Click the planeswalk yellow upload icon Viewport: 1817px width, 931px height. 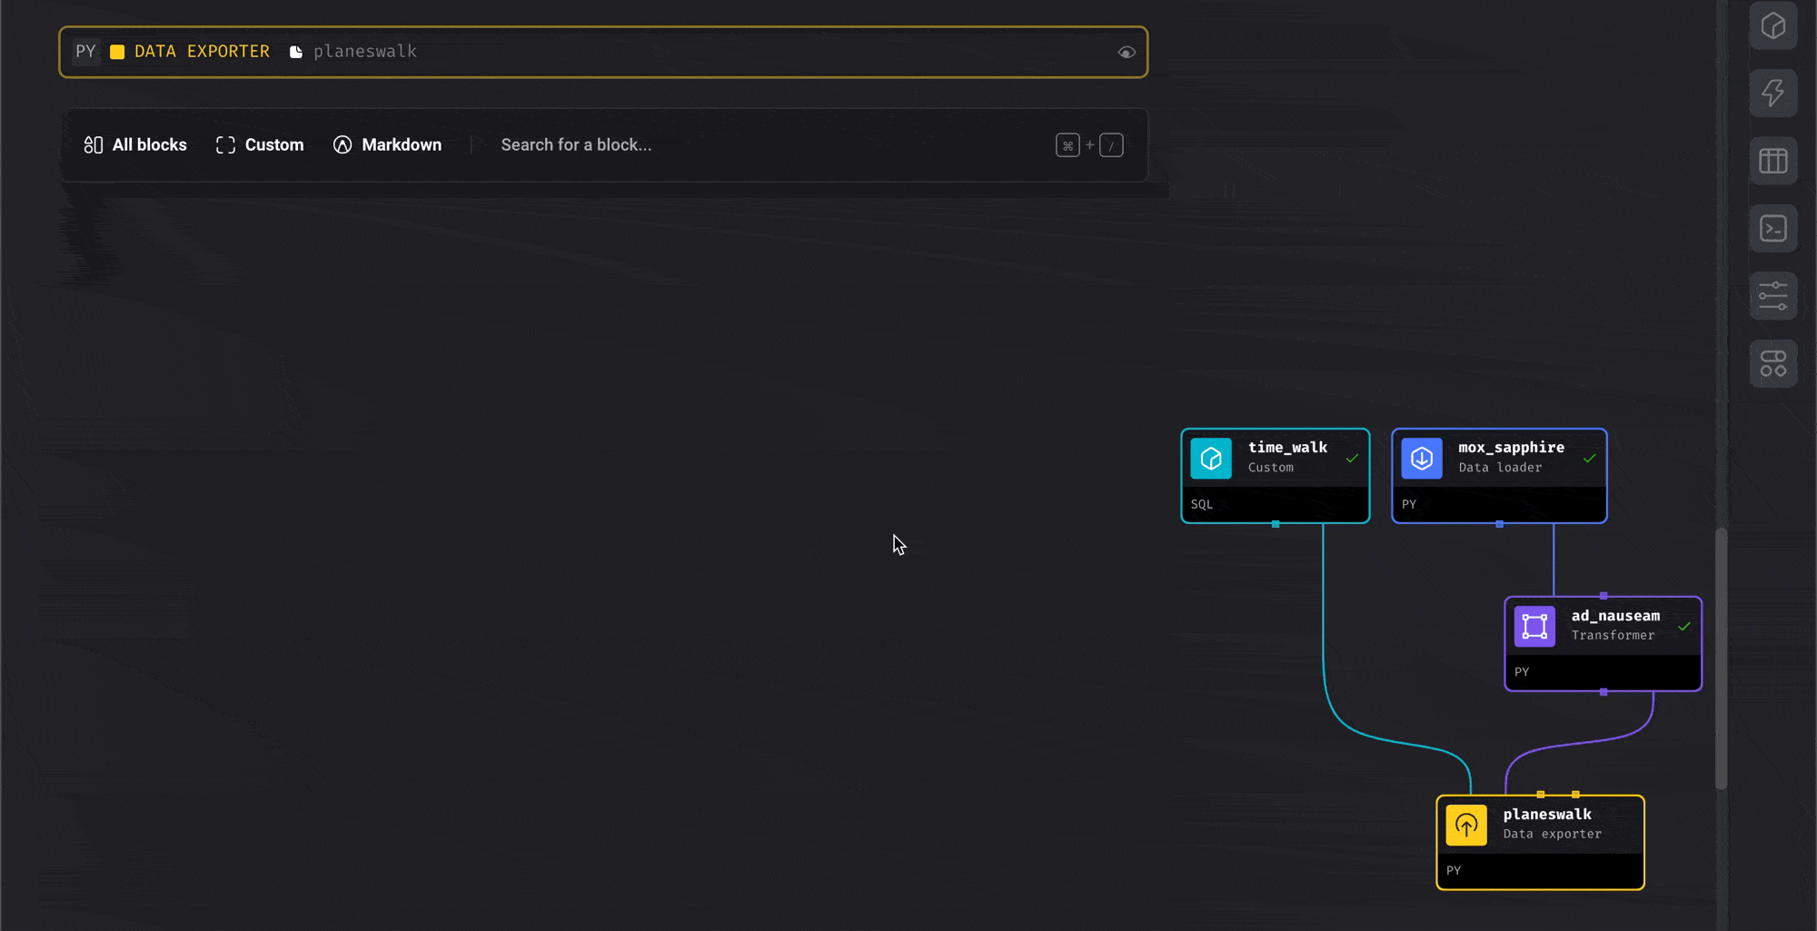click(1466, 826)
